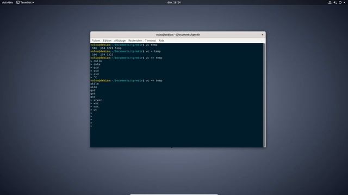Click the volume speaker icon
348x195 pixels.
point(335,2)
